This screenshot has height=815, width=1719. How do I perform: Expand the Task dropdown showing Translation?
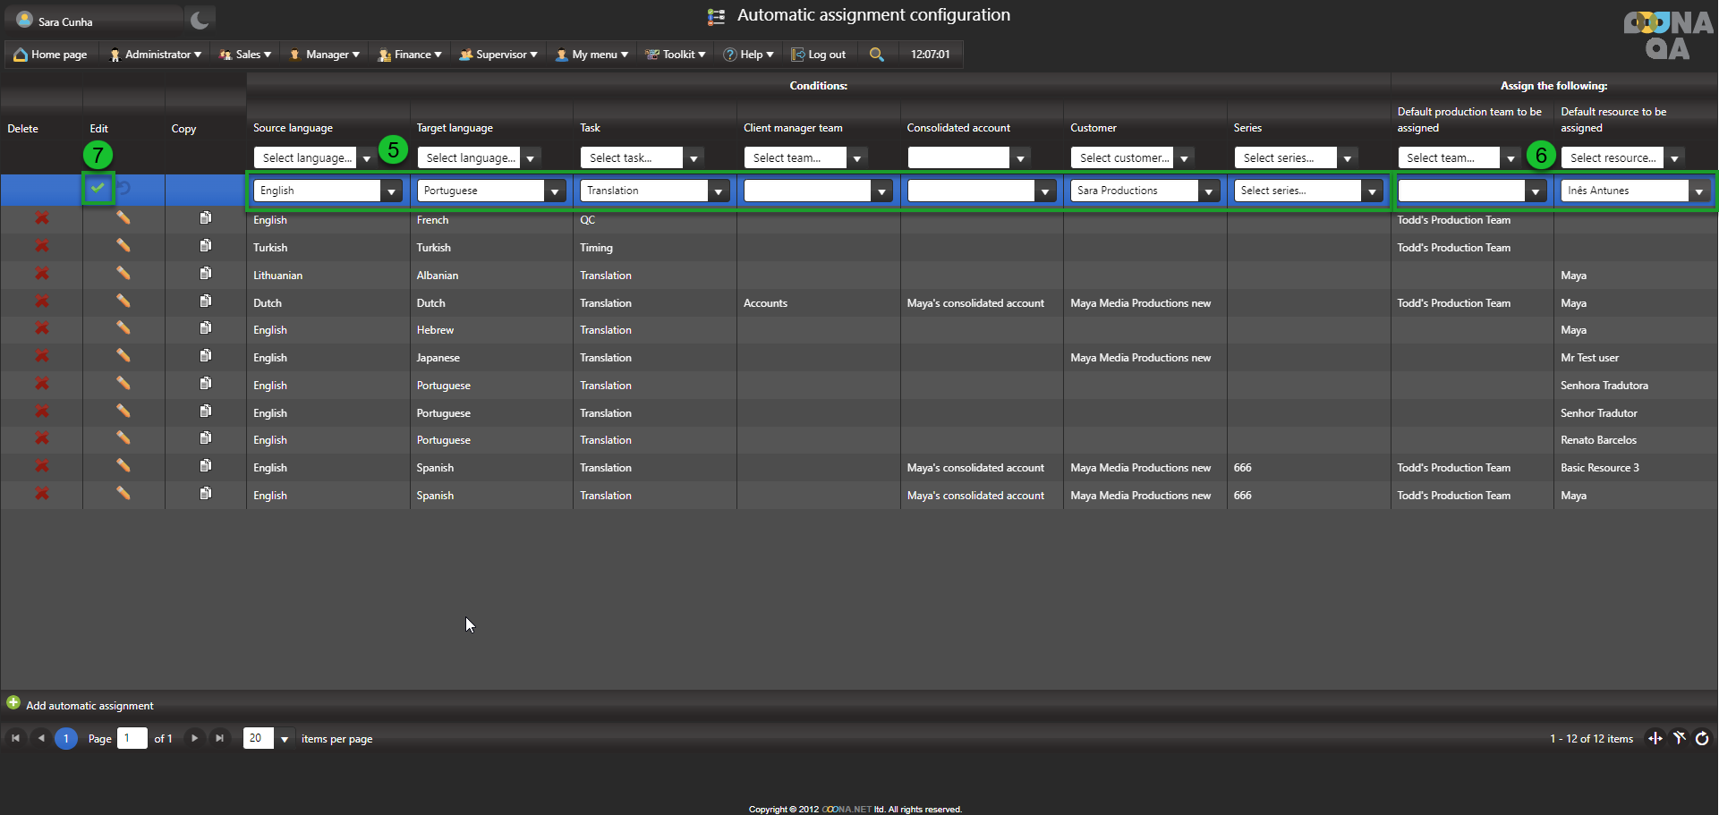pyautogui.click(x=718, y=191)
